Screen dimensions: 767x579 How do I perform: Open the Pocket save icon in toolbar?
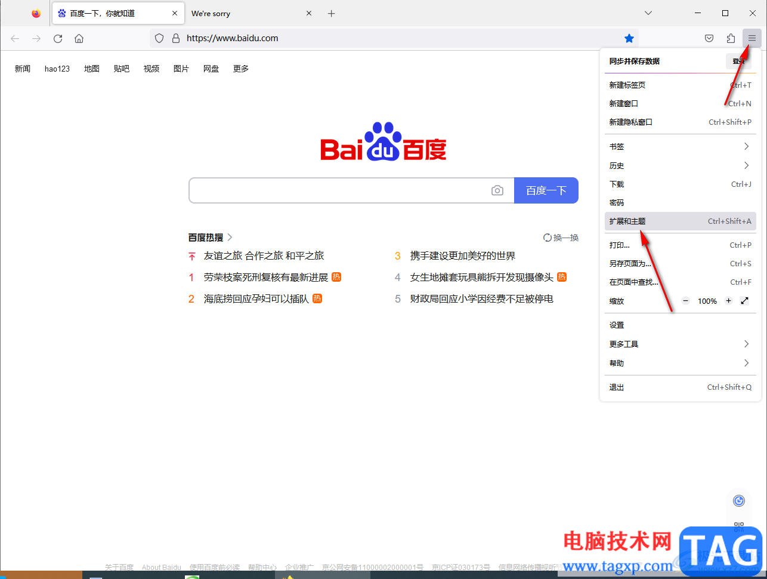coord(709,38)
